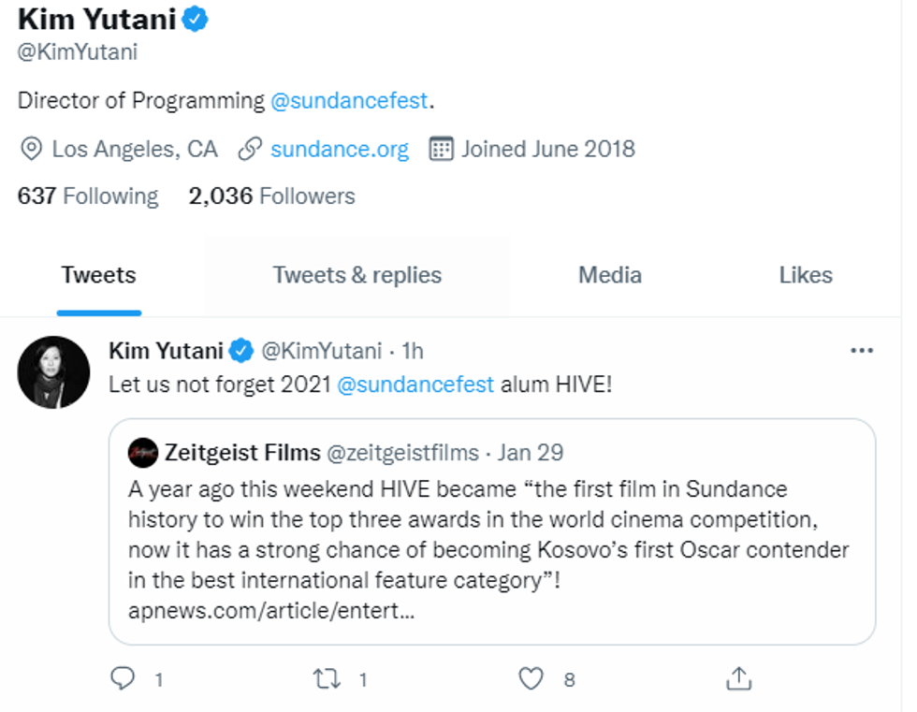Screen dimensions: 917x712
Task: Click @sundancefest mention in the tweet text
Action: pos(415,384)
